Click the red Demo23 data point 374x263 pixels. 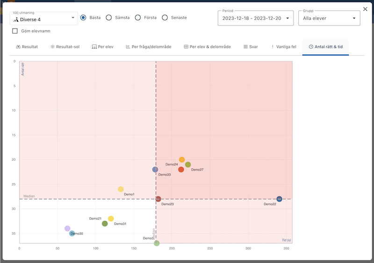[158, 199]
